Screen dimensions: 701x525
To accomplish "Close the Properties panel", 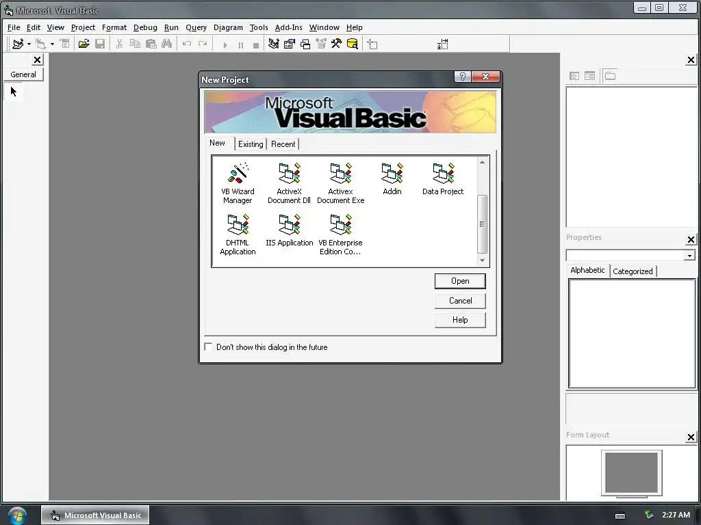I will 691,240.
